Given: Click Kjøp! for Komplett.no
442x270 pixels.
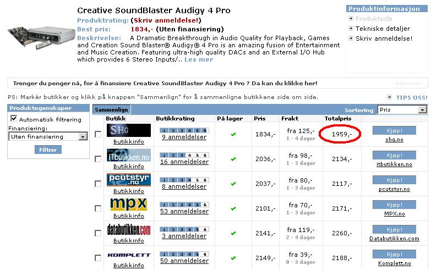Looking at the screenshot, I should click(394, 254).
